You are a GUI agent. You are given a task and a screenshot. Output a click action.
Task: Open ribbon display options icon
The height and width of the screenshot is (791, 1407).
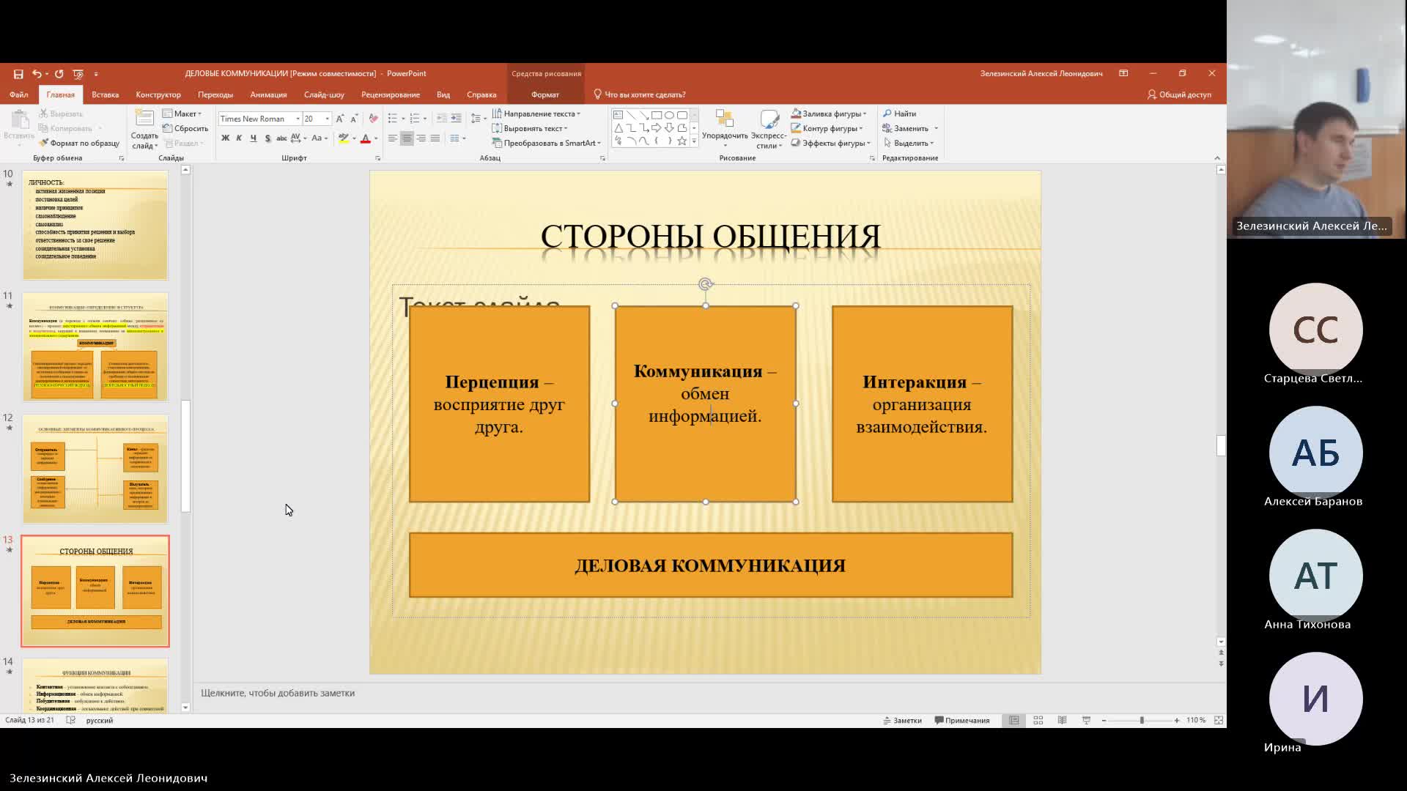pyautogui.click(x=1123, y=73)
